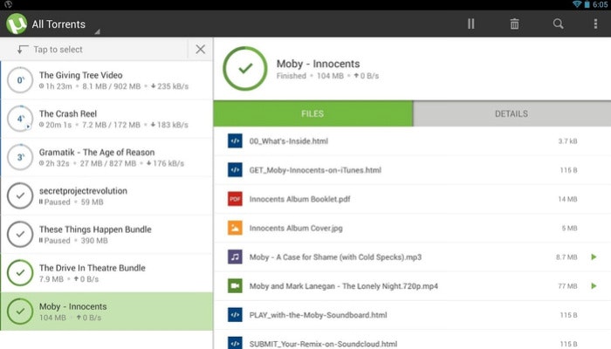The height and width of the screenshot is (349, 611).
Task: Click HTML icon for PLAY_with-the-Moby-Soundboard
Action: click(235, 315)
